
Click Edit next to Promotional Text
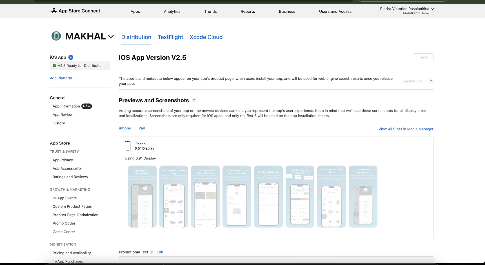[160, 252]
